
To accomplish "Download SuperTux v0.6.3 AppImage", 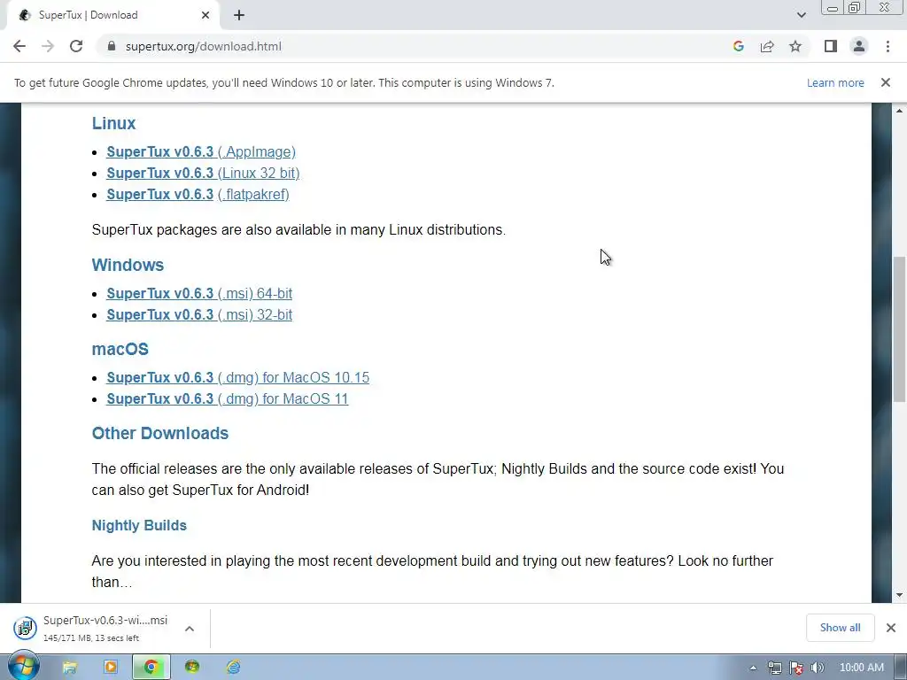I will (x=201, y=152).
